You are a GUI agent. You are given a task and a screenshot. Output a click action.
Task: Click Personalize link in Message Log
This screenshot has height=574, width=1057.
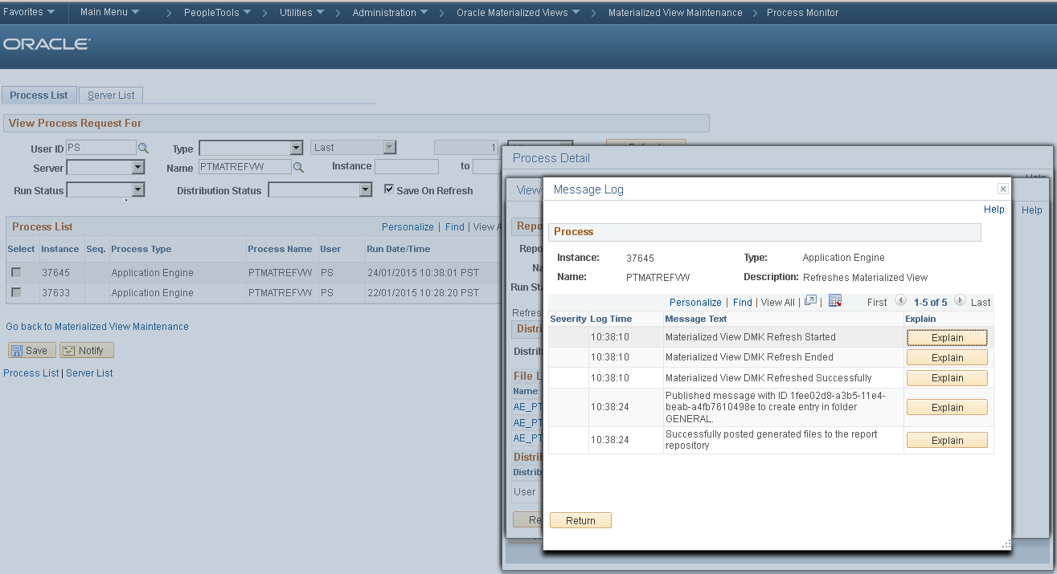(x=695, y=302)
